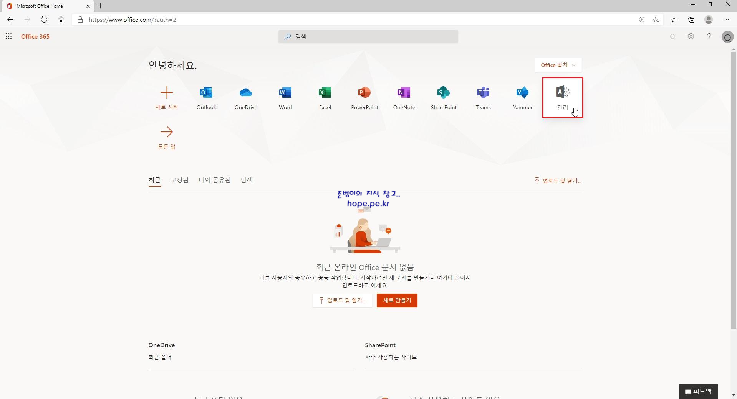Launch Microsoft Teams
This screenshot has width=737, height=399.
[483, 97]
